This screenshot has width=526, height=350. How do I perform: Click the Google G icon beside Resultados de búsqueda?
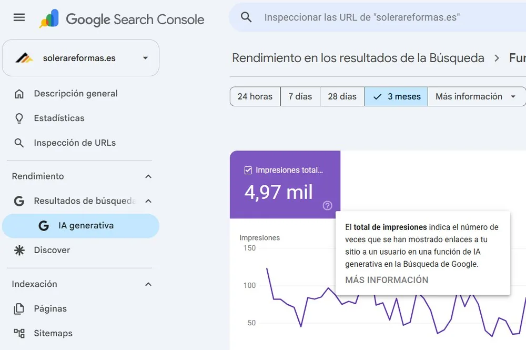tap(19, 201)
